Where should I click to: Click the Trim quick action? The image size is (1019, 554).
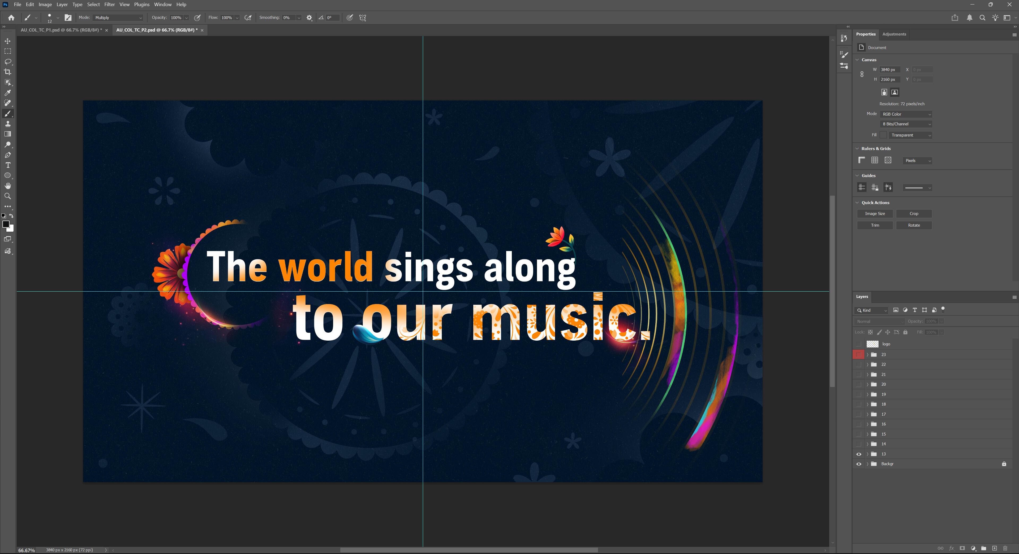pyautogui.click(x=875, y=225)
